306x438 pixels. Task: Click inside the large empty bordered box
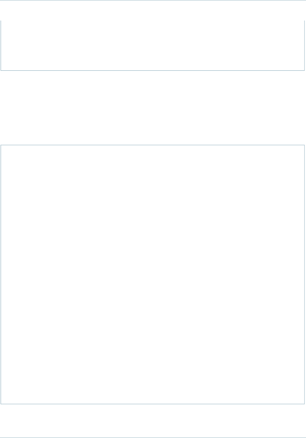pos(152,274)
